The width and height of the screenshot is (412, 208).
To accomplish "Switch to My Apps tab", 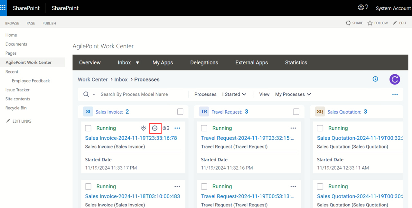I will 163,62.
